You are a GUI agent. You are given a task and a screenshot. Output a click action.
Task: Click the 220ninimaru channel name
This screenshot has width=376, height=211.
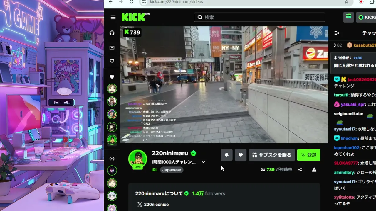click(170, 153)
